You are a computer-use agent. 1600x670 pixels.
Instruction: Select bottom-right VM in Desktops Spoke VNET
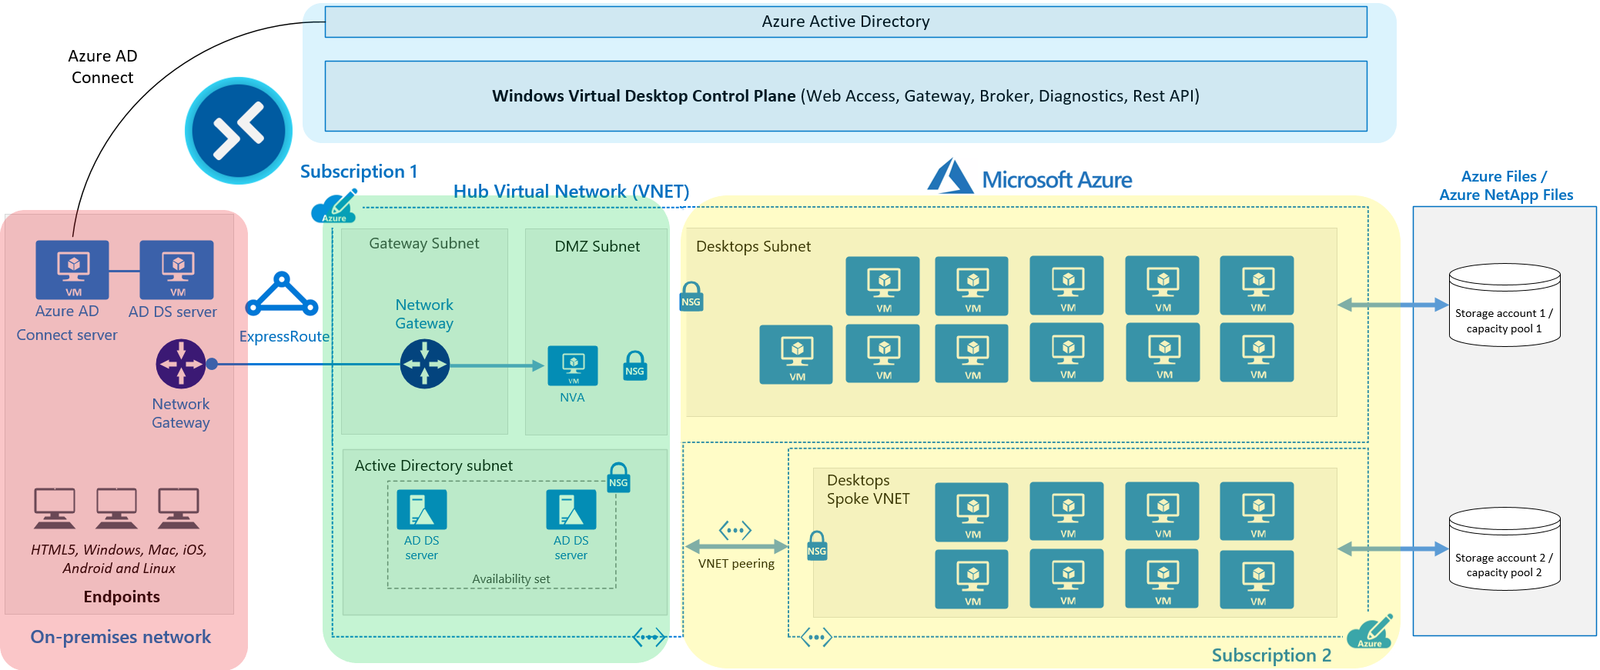(x=1257, y=579)
